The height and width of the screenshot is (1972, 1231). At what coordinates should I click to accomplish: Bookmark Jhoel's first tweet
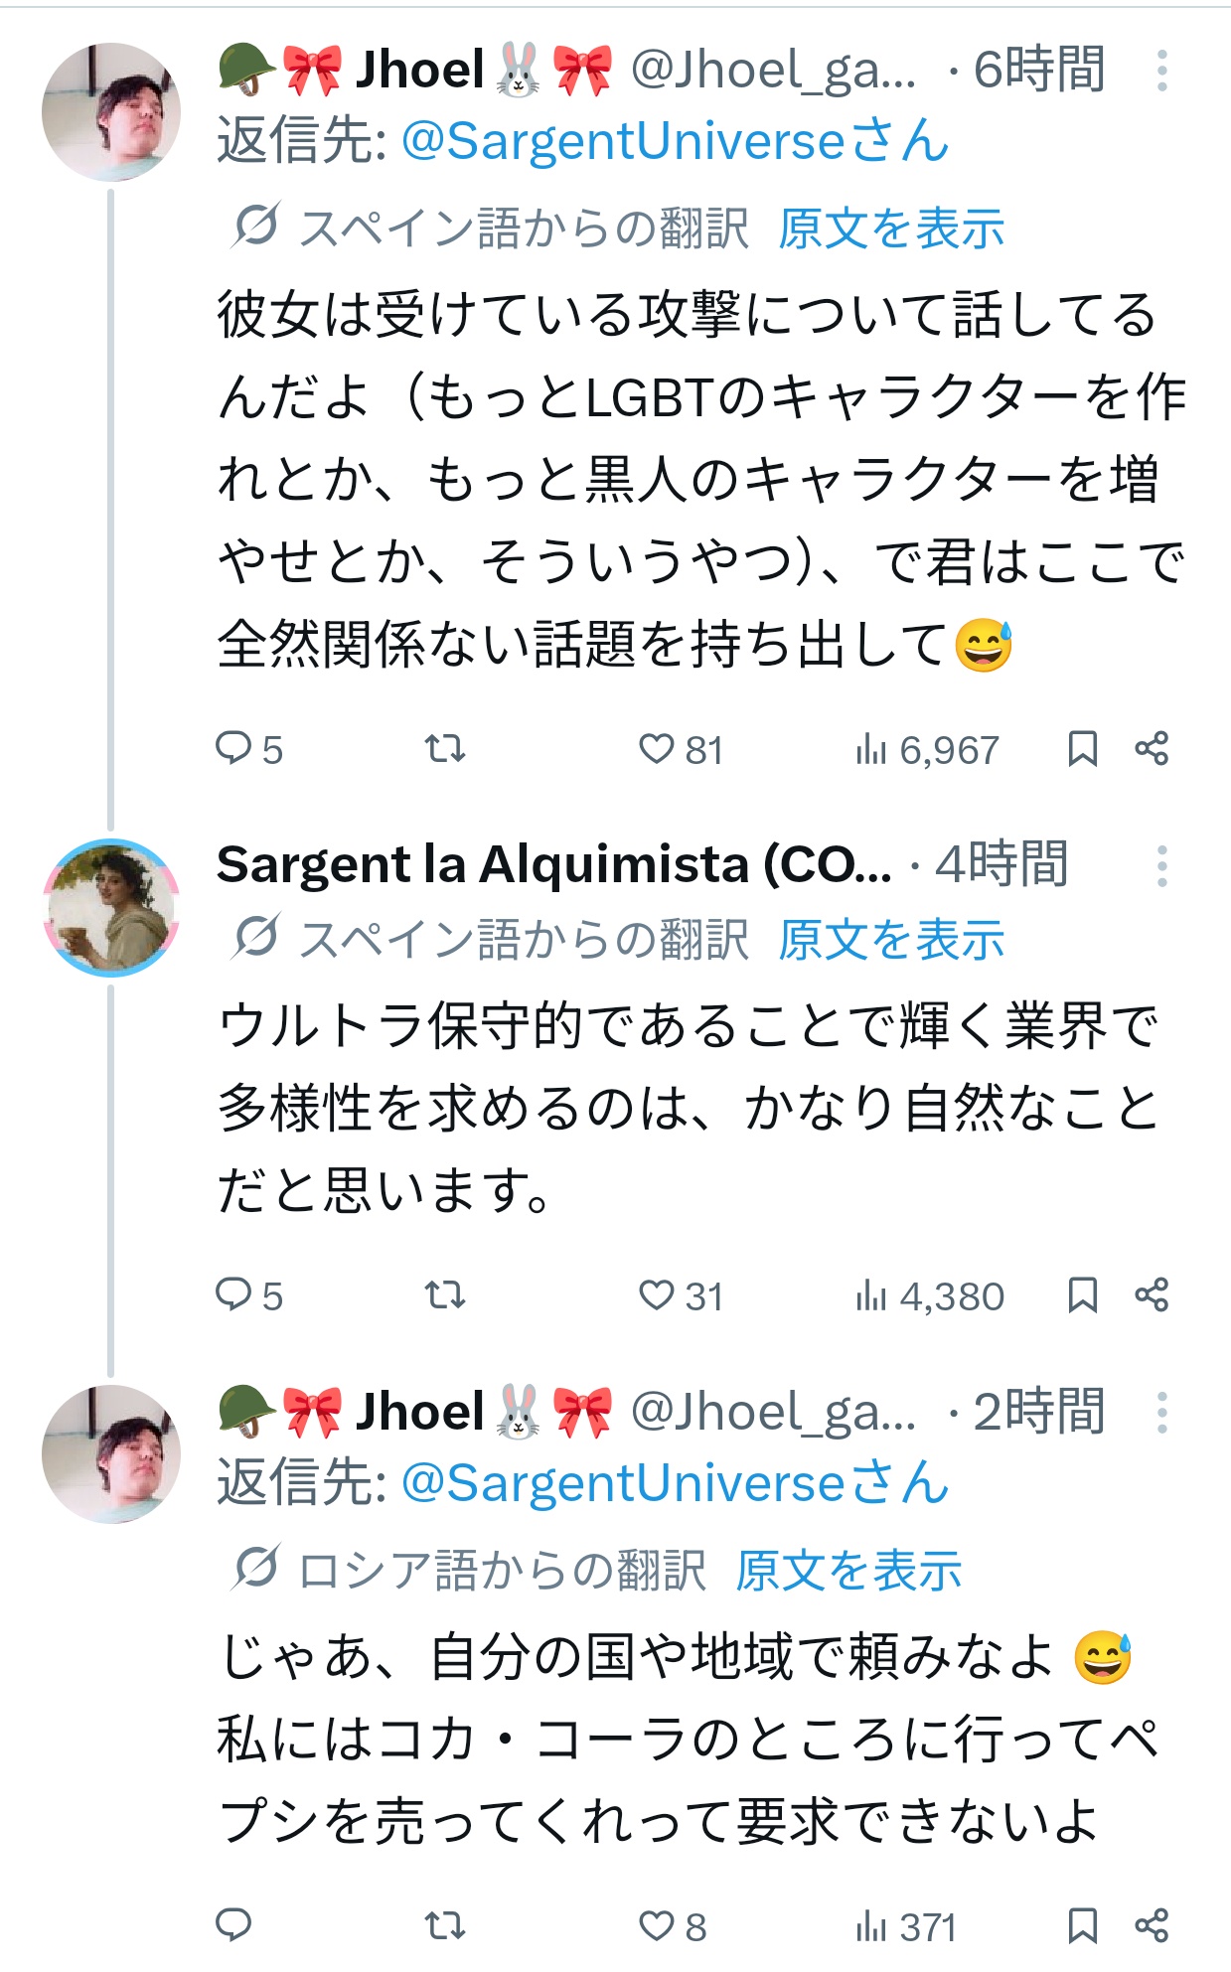(x=1082, y=749)
